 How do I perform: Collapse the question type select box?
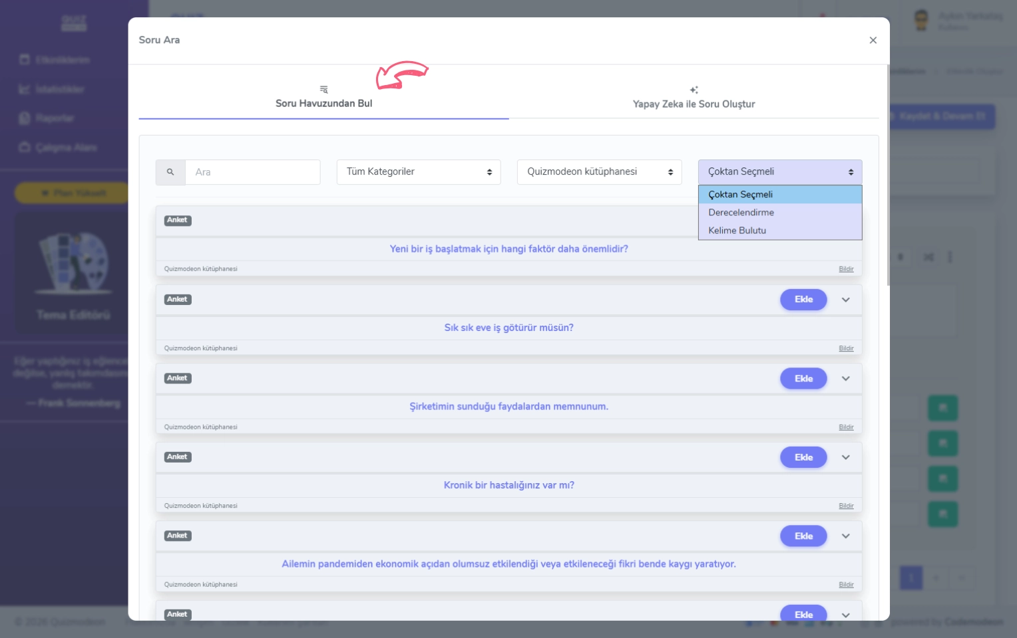click(x=780, y=172)
